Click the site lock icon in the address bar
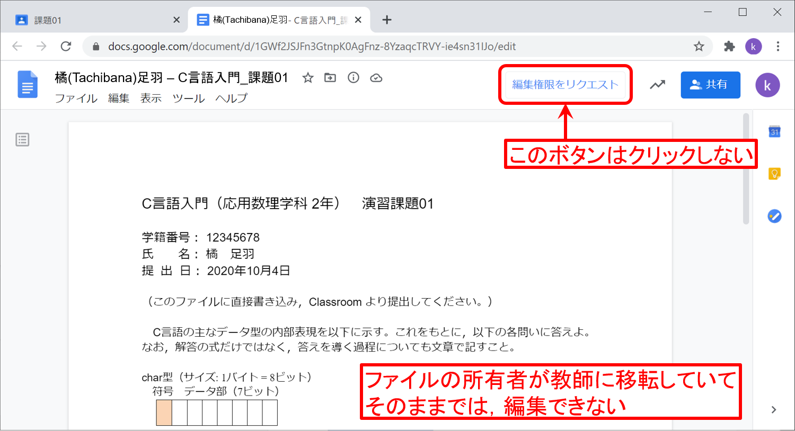 tap(96, 47)
